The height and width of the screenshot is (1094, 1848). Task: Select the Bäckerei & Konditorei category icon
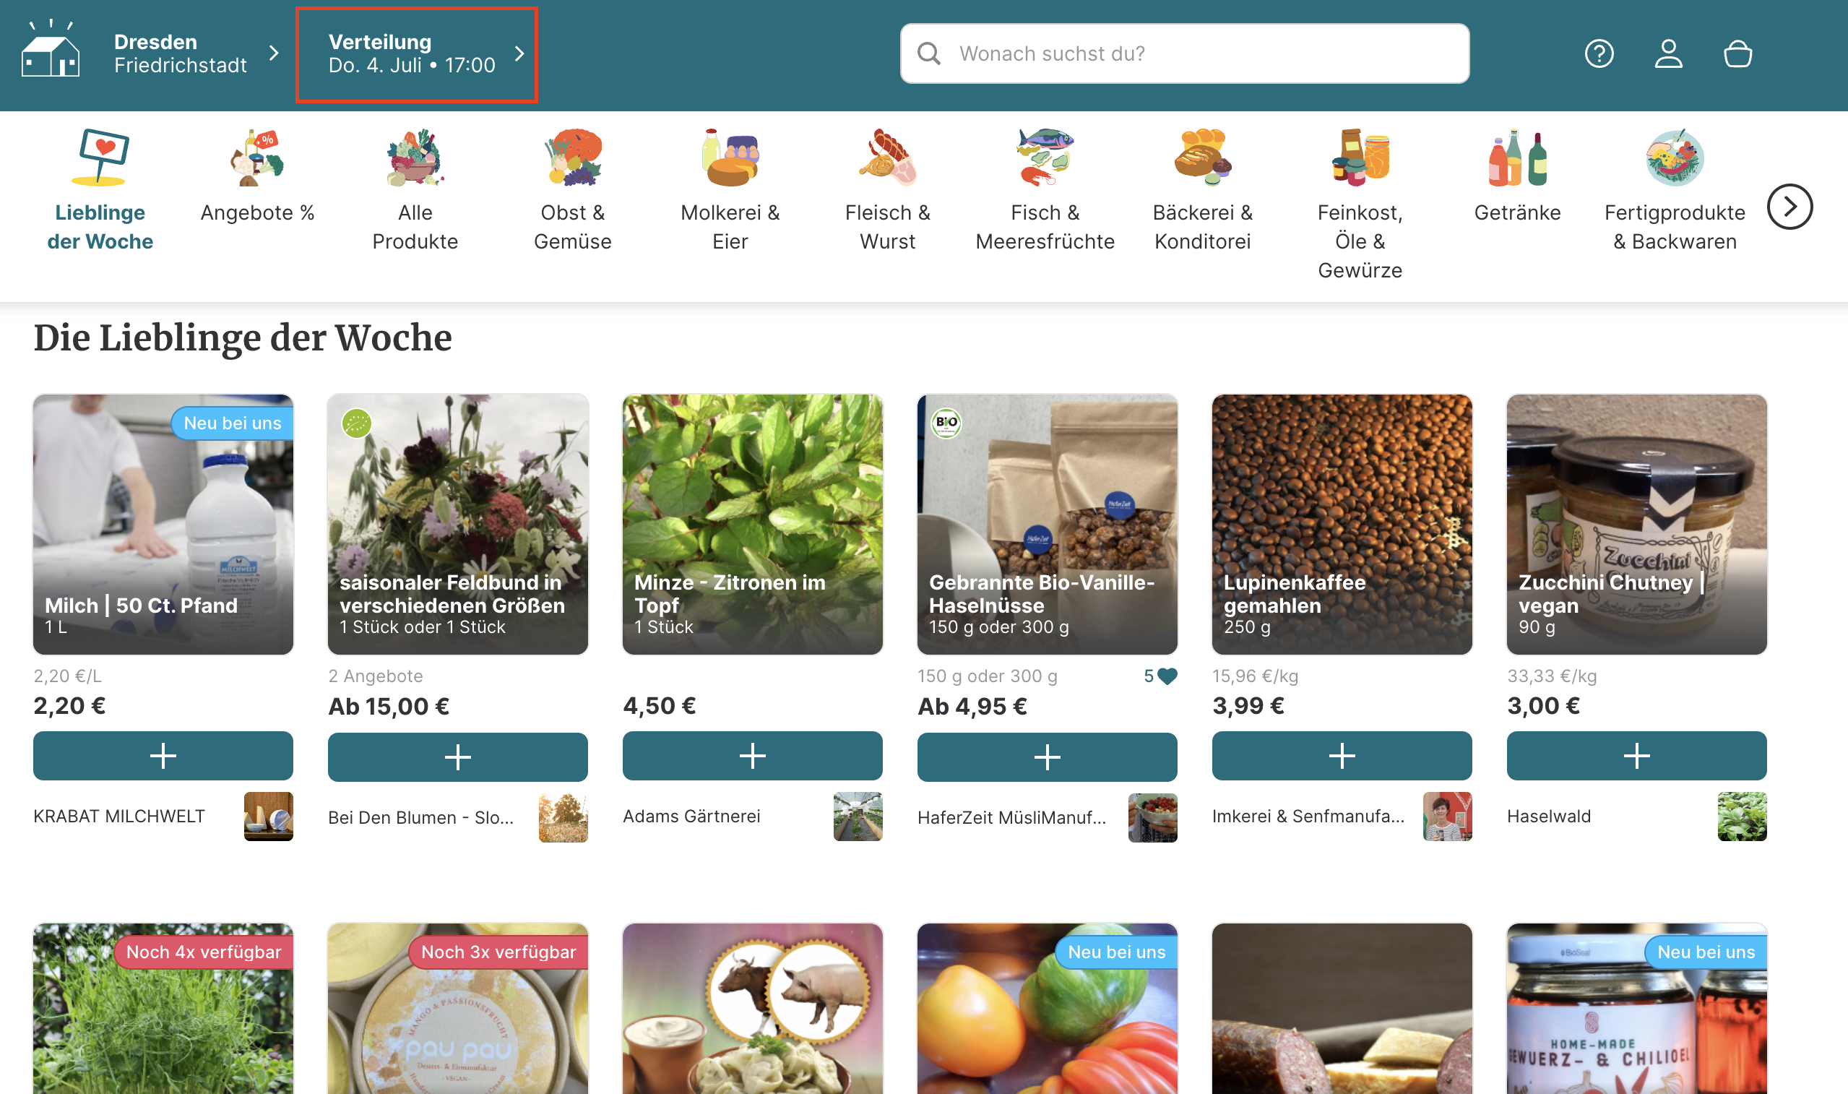coord(1203,156)
